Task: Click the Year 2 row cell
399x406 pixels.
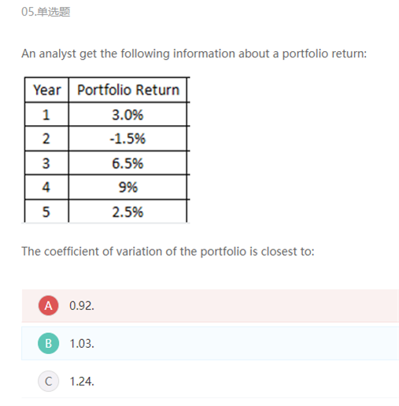Action: tap(46, 138)
